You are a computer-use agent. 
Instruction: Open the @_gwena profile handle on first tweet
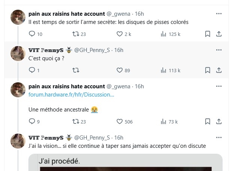pos(119,14)
